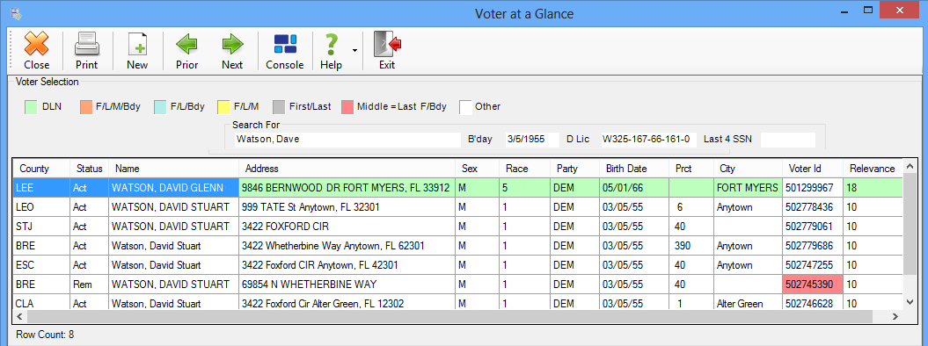Edit the D Lic number field
The height and width of the screenshot is (346, 928).
648,140
